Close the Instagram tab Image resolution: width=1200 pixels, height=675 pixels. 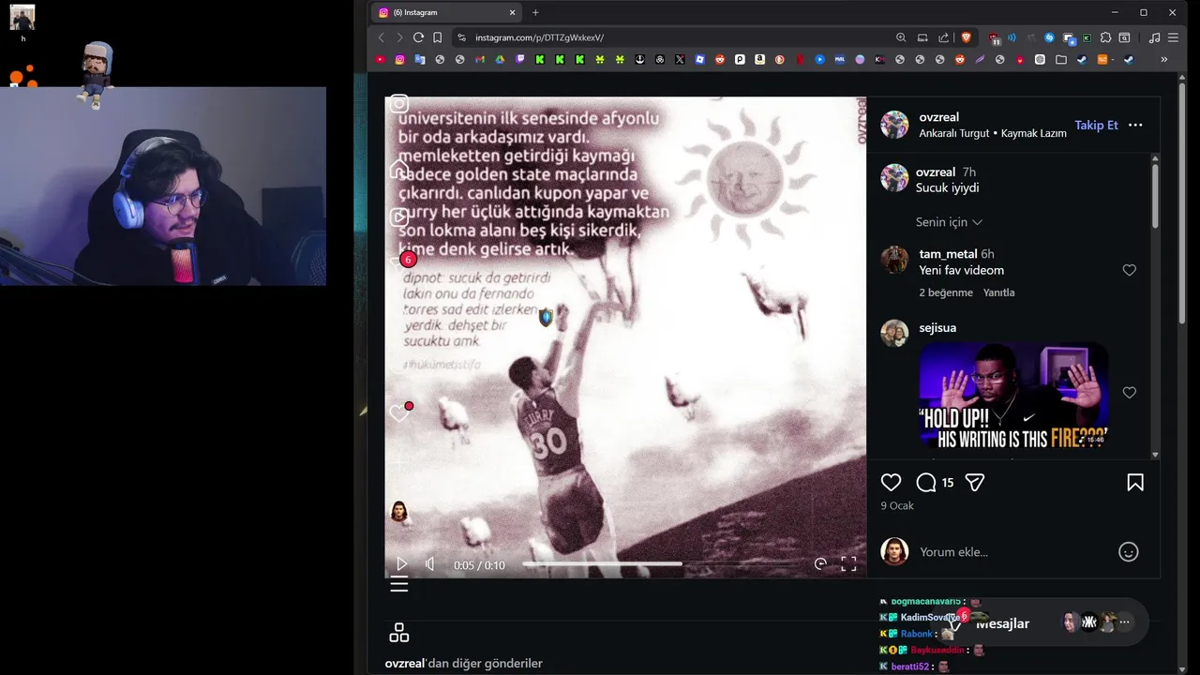click(512, 12)
